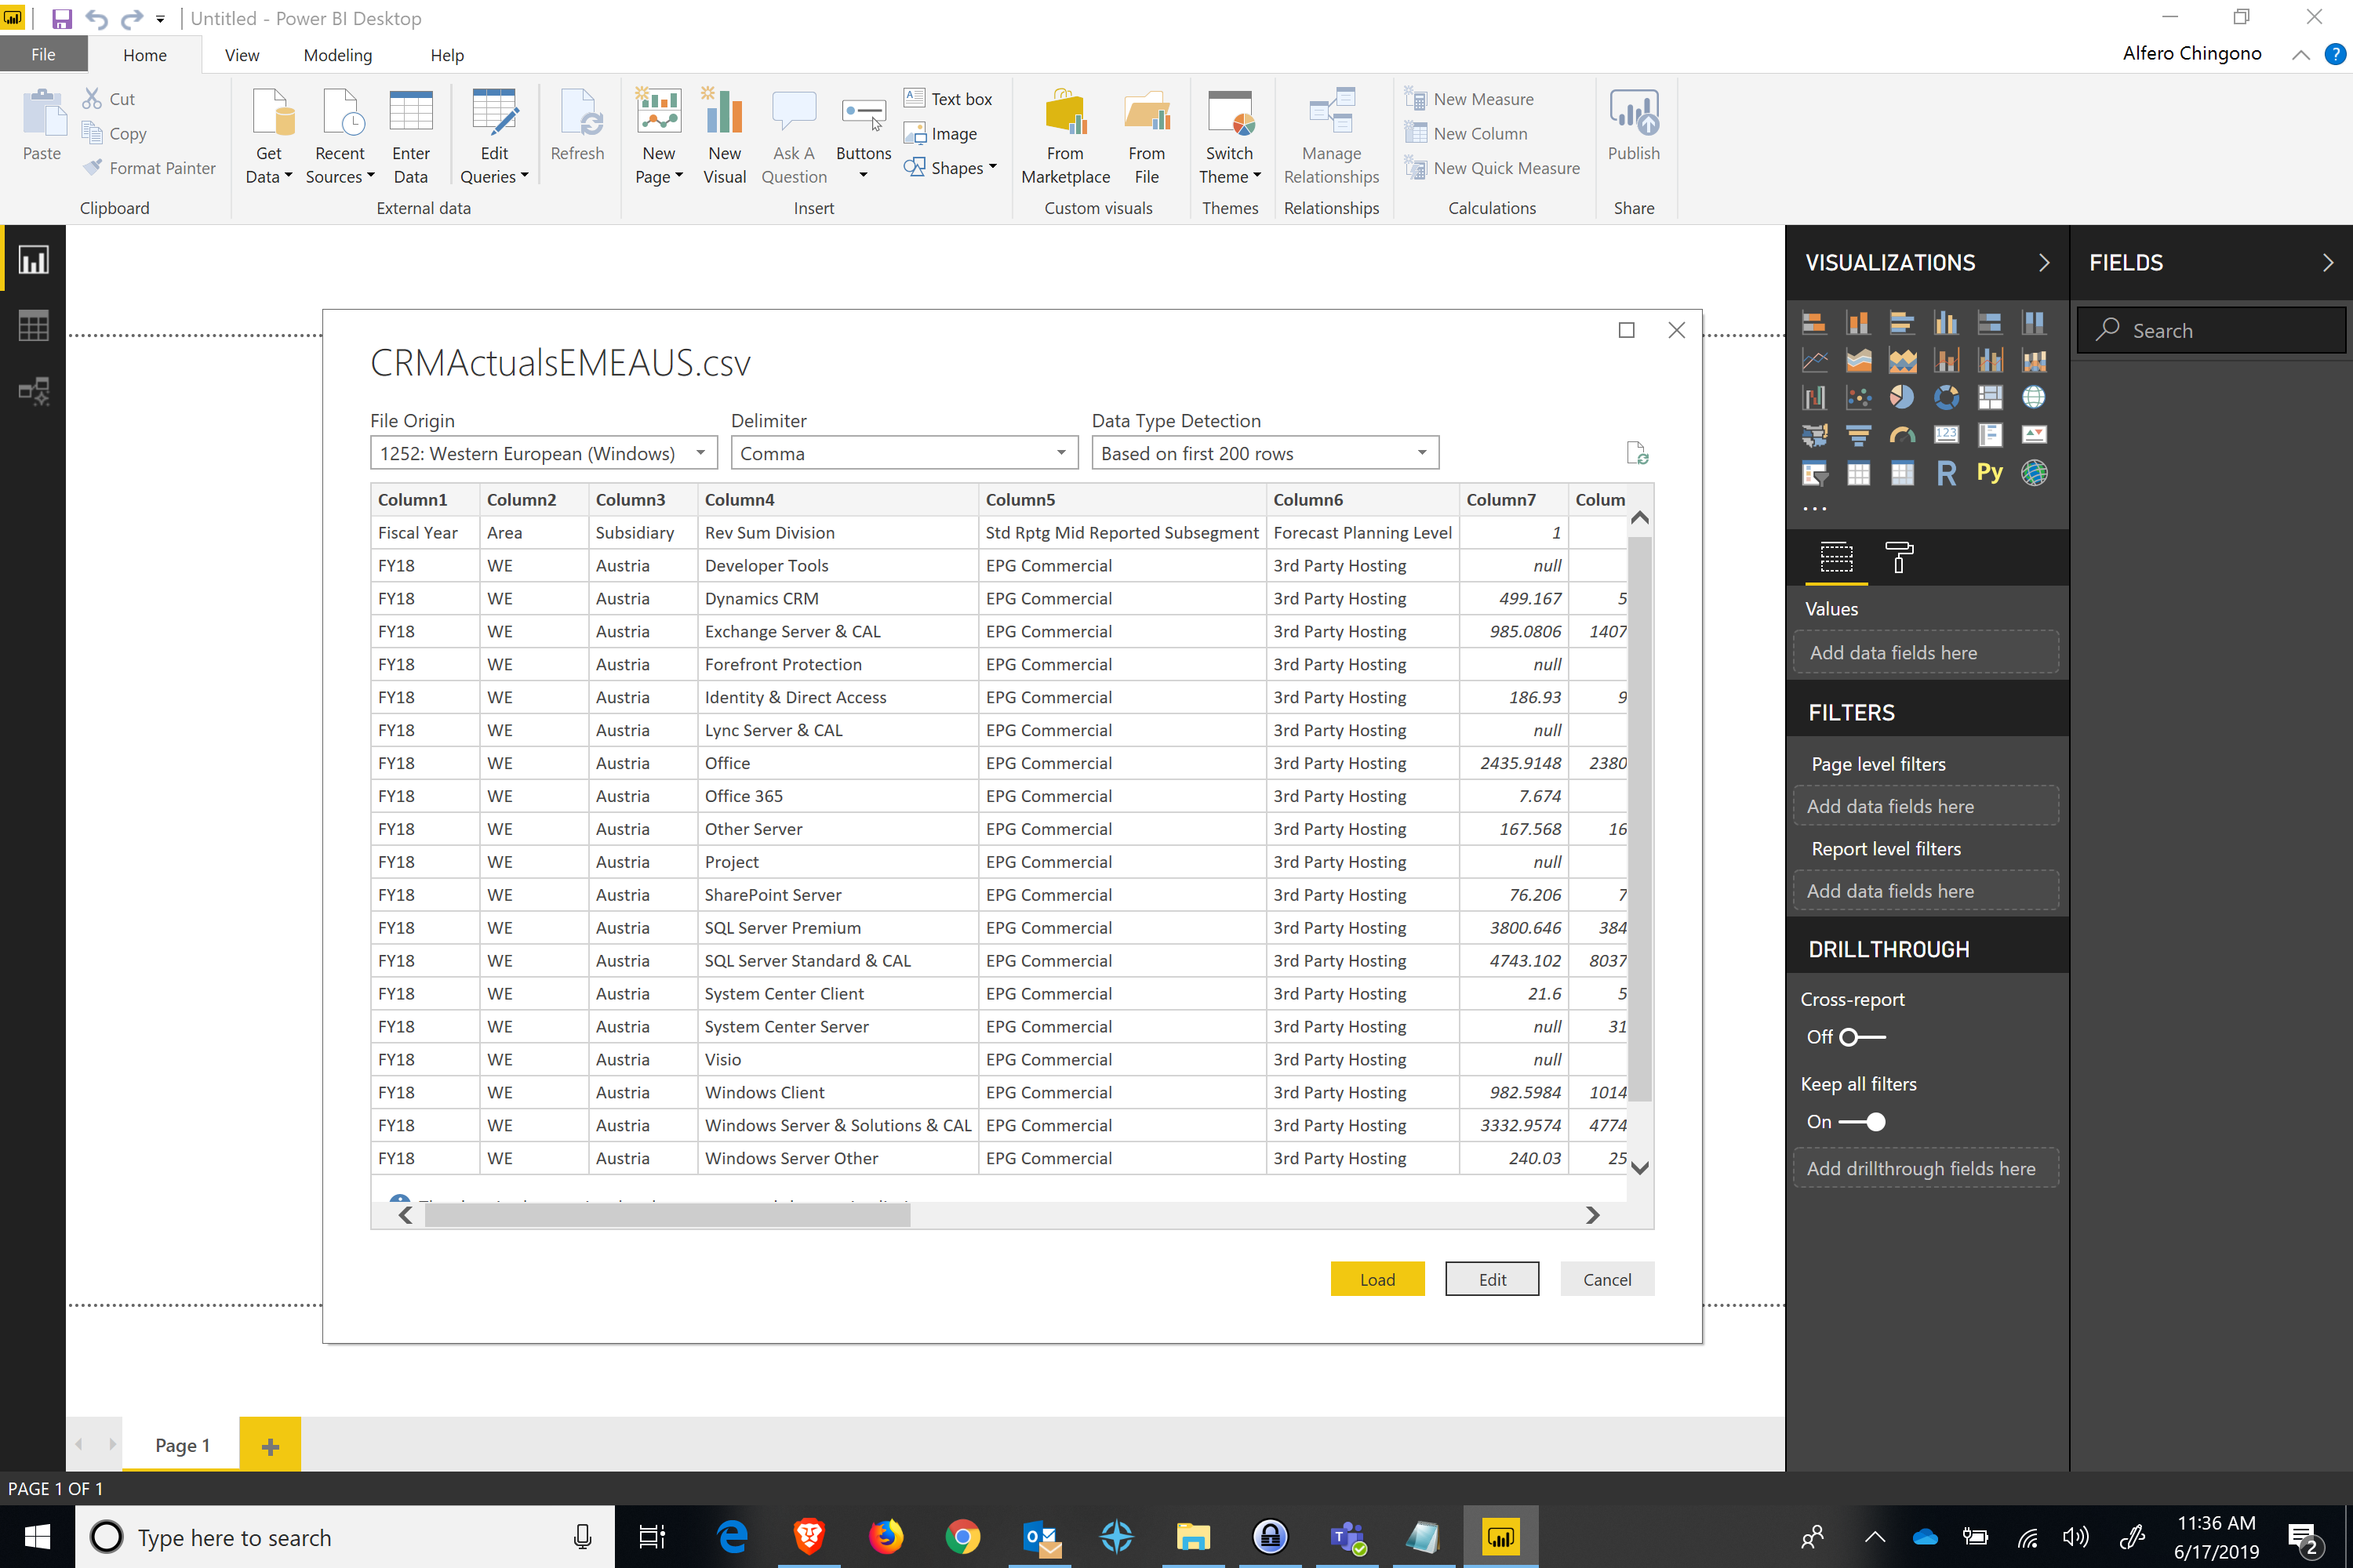Screen dimensions: 2353x1568
Task: Collapse the Fields pane chevron
Action: pos(2328,262)
